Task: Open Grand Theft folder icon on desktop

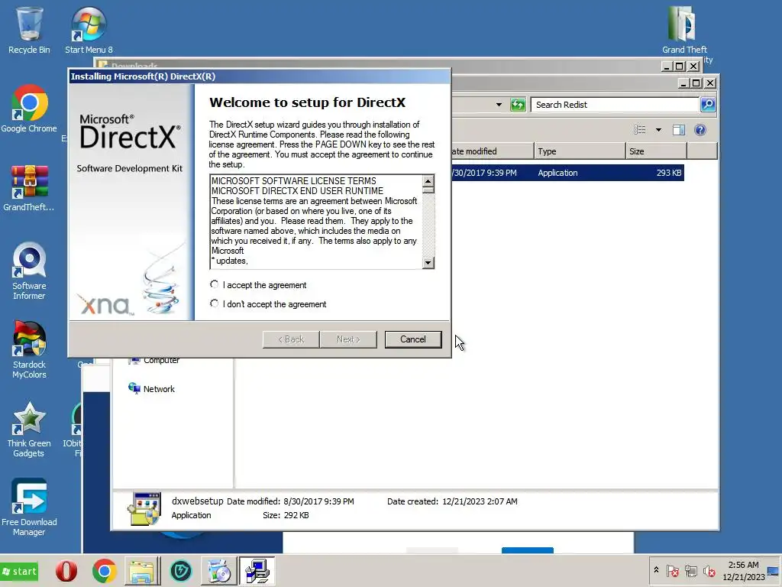Action: [x=683, y=30]
